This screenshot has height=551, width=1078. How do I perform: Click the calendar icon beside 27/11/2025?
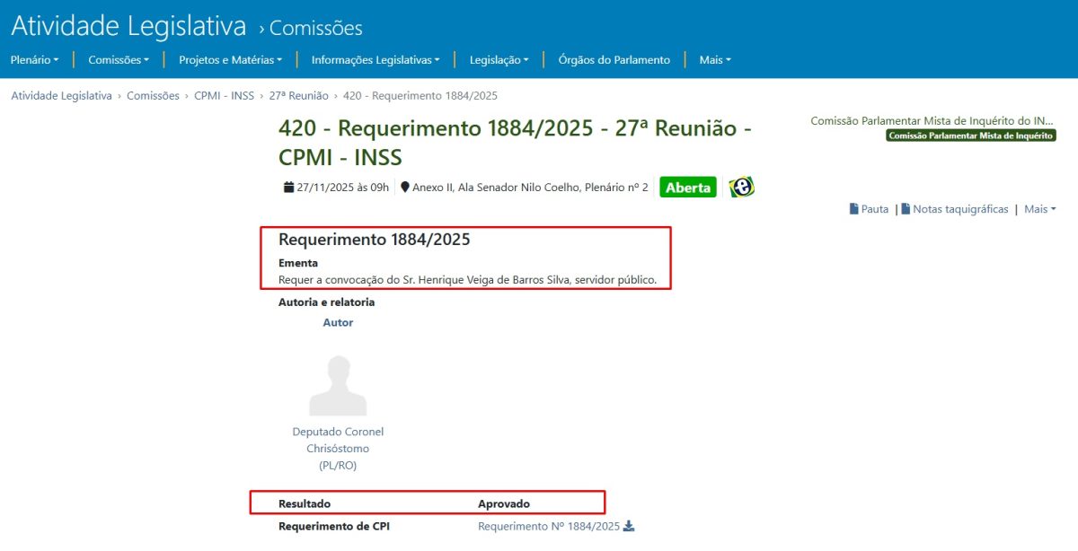point(288,188)
